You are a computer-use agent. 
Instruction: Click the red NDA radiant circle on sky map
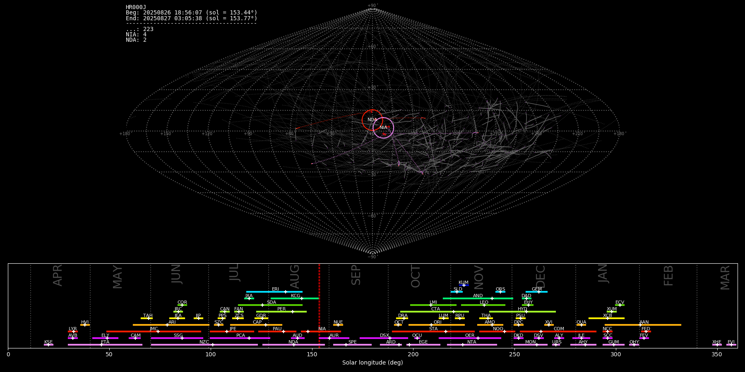372,120
